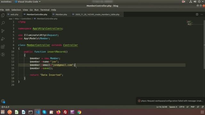Click on 'App\Http\Controllers' namespace text
This screenshot has height=115, width=205.
coord(47,28)
